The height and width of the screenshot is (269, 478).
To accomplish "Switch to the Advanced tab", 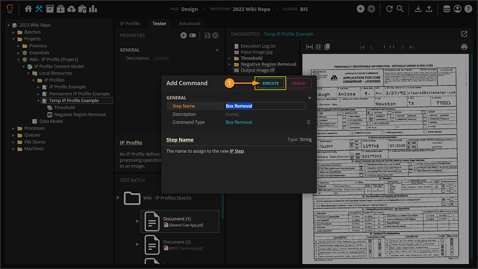I will coord(189,23).
